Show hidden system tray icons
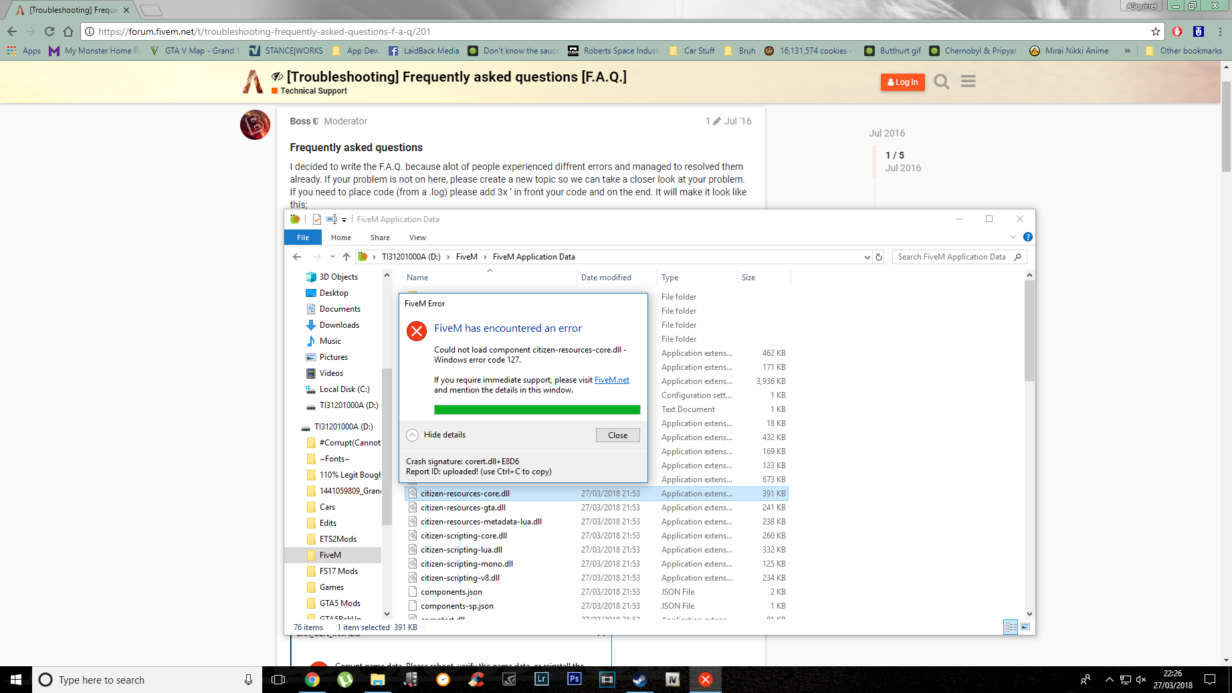Screen dimensions: 1232x693 pyautogui.click(x=1109, y=680)
